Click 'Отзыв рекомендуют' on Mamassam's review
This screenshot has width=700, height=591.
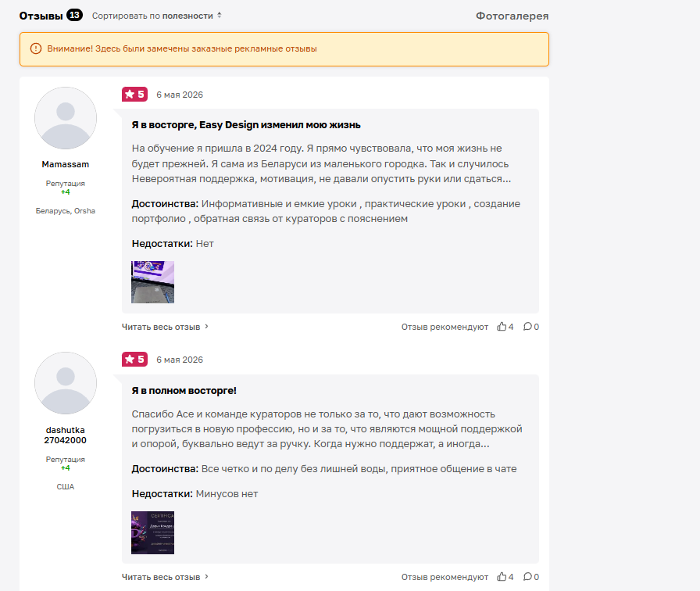click(x=445, y=327)
